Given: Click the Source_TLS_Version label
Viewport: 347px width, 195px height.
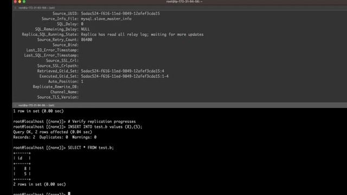Looking at the screenshot, I should (x=58, y=97).
